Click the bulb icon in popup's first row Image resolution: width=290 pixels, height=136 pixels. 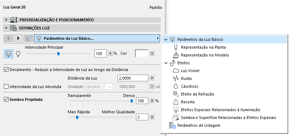tap(172, 39)
